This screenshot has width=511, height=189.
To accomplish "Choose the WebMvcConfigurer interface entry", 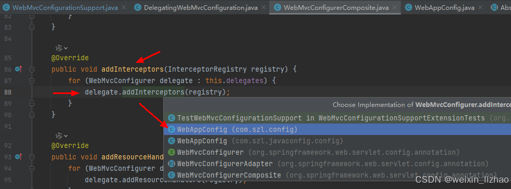I will 337,152.
